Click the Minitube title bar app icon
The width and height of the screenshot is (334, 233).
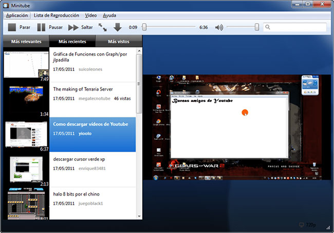(x=6, y=6)
